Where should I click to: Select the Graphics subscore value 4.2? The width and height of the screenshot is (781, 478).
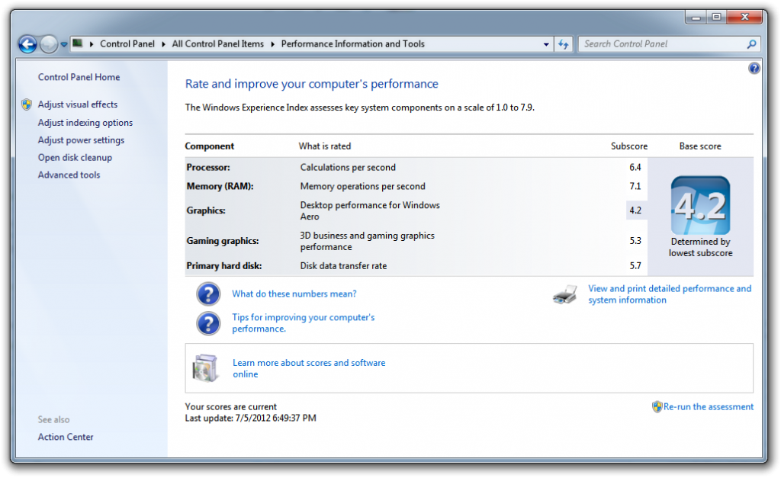pyautogui.click(x=636, y=210)
